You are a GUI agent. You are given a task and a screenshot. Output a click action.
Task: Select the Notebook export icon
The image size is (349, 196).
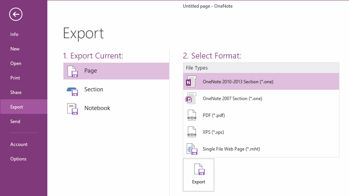(73, 109)
